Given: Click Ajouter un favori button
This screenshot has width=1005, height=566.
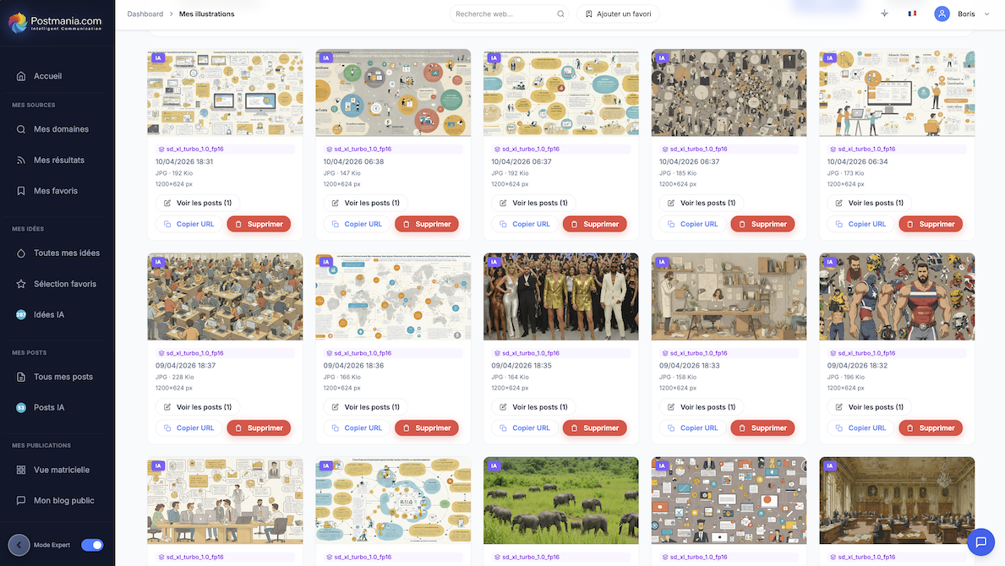Looking at the screenshot, I should pyautogui.click(x=618, y=14).
